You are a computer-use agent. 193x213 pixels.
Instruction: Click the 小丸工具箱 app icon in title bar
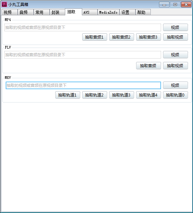pyautogui.click(x=4, y=4)
